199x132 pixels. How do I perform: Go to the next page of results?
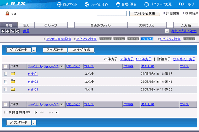(51, 112)
